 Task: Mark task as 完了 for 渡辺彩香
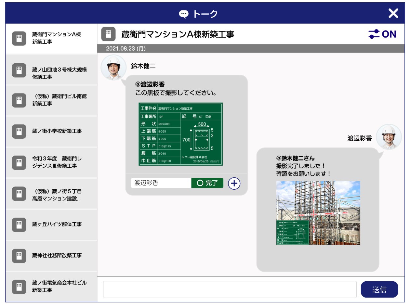click(x=207, y=183)
